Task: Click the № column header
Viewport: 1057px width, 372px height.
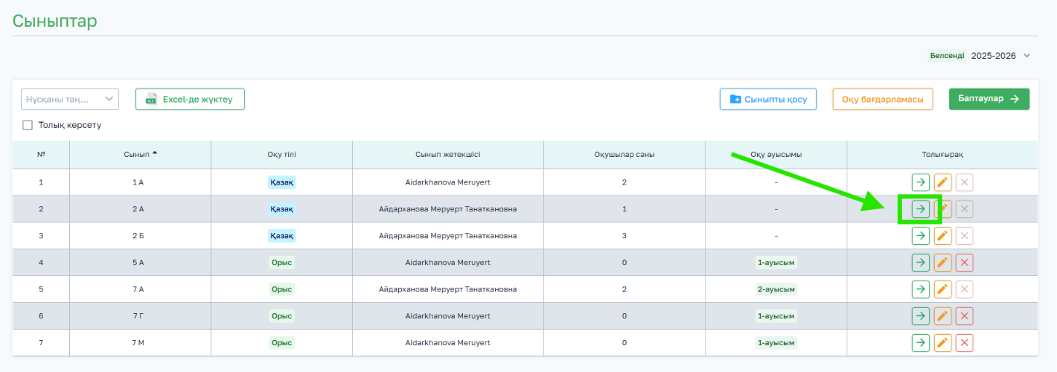Action: (x=41, y=155)
